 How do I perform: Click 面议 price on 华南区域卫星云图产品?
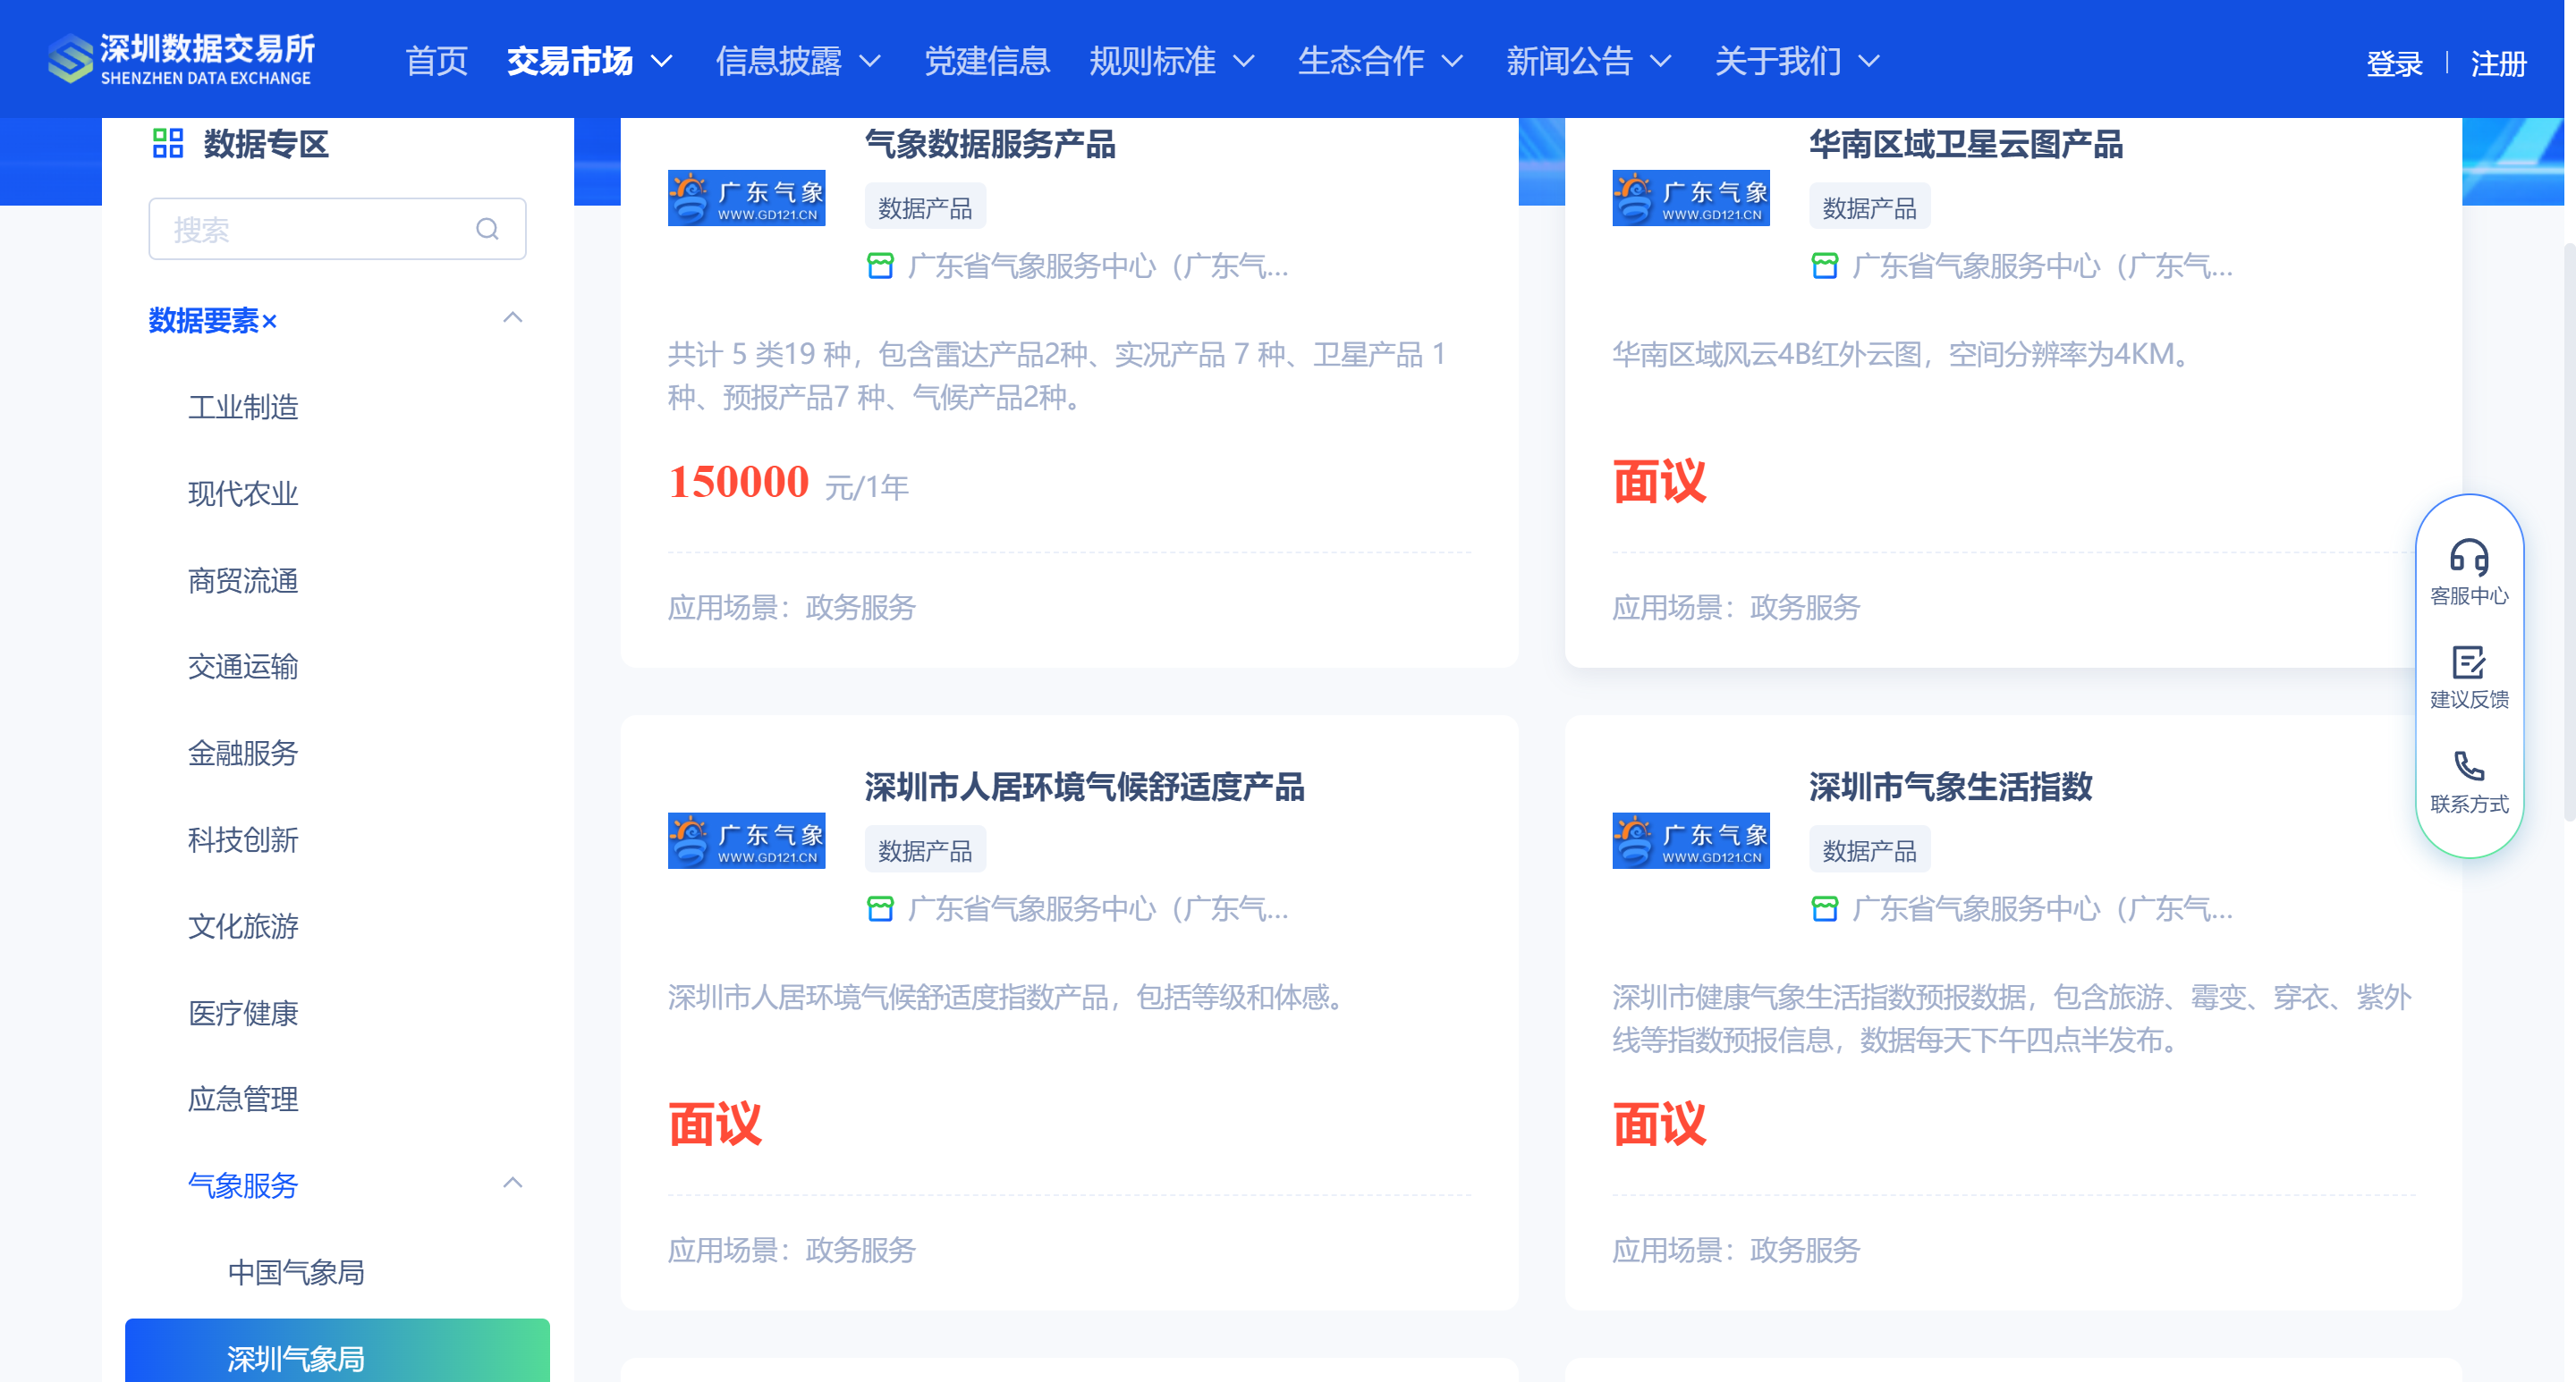[1659, 483]
